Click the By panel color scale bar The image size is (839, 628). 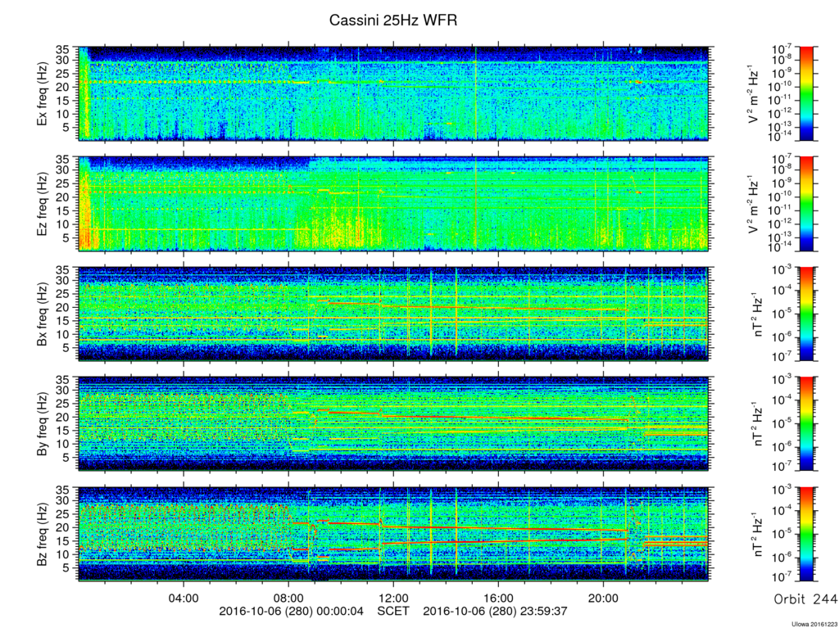(806, 424)
